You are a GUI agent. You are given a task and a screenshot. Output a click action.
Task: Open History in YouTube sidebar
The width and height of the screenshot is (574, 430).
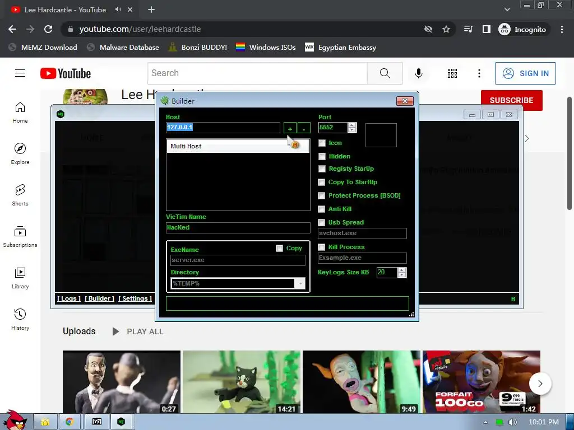pos(20,320)
